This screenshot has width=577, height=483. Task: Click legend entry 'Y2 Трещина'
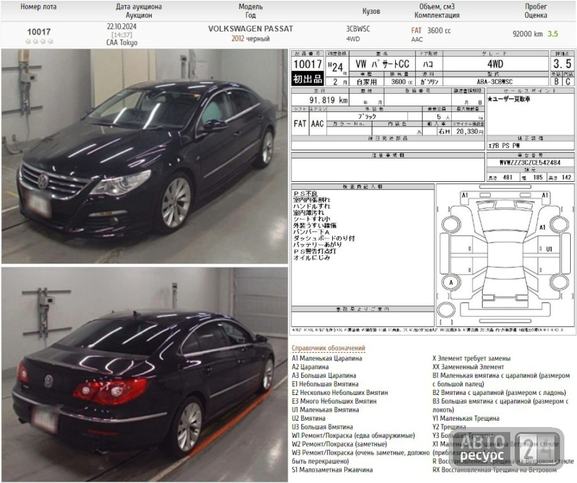tap(449, 427)
